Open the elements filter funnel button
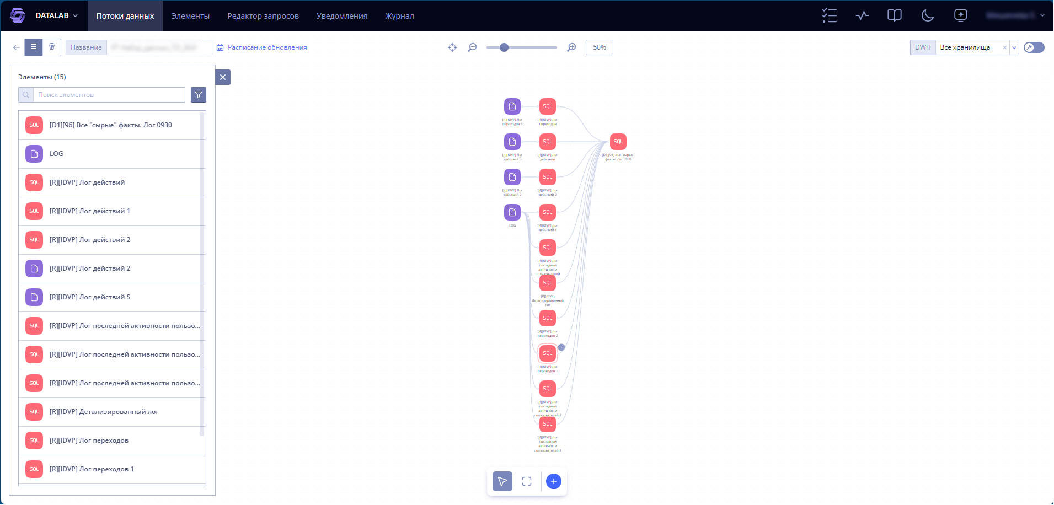 [x=199, y=95]
